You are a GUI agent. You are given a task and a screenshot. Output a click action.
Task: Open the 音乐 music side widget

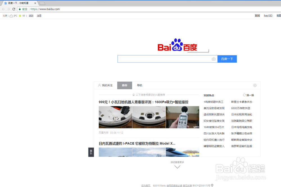point(91,152)
